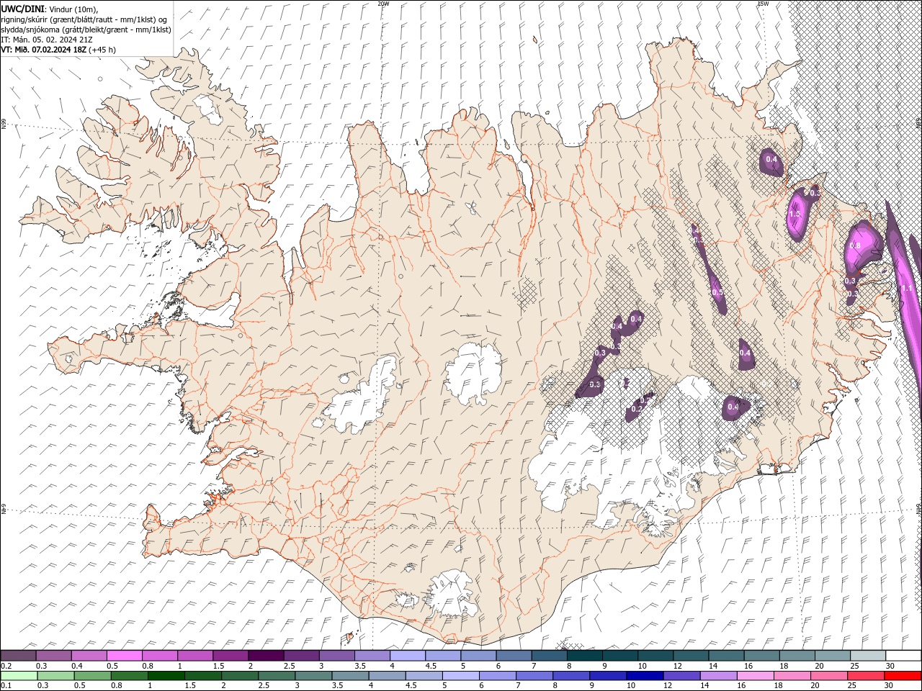Pick the snow-scale swatch labelled 0.8
This screenshot has height=691, width=922.
(160, 656)
